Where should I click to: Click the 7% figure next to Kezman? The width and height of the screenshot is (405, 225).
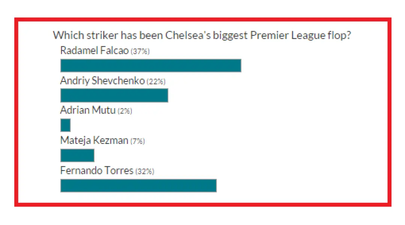137,141
